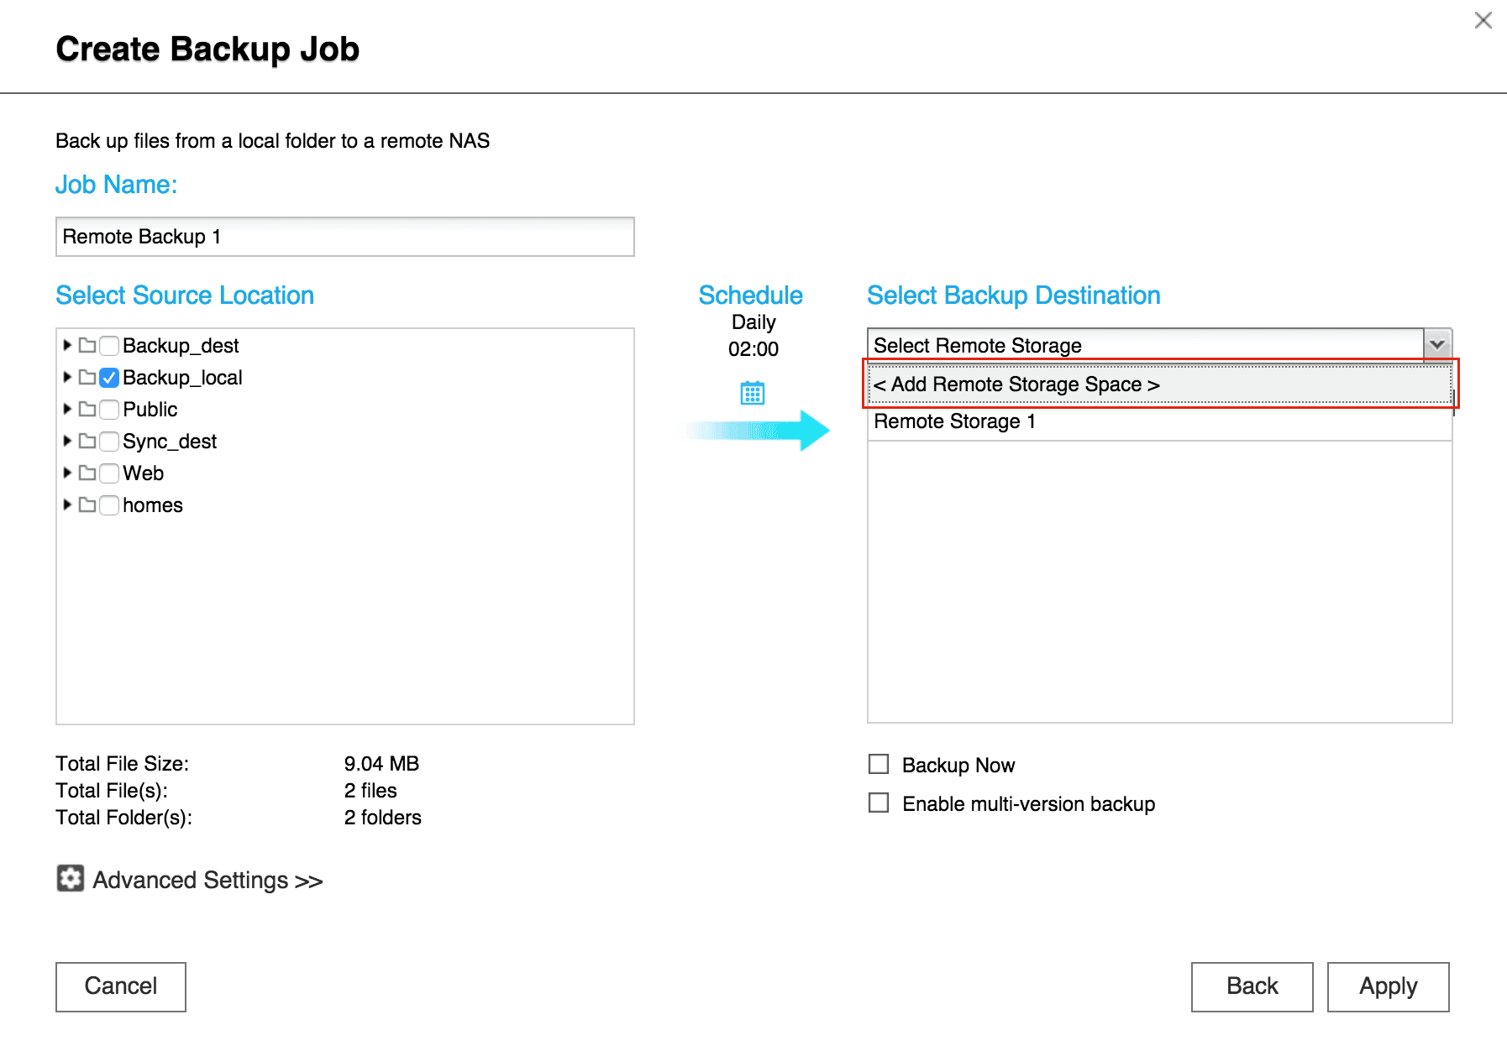Toggle the Select Remote Storage dropdown arrow

pos(1437,345)
